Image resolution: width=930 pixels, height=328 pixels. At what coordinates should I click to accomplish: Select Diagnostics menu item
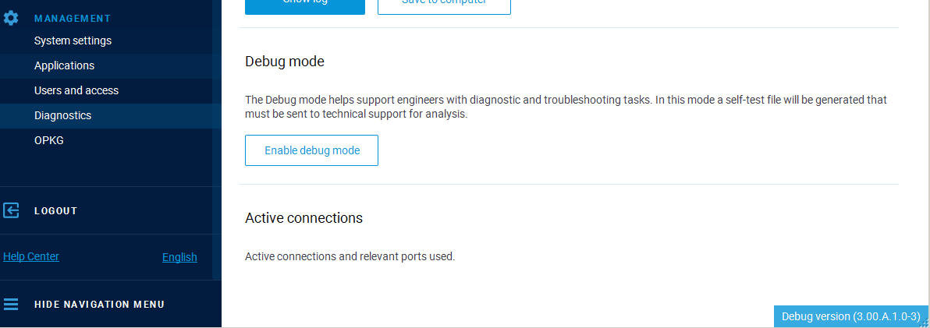pos(63,115)
